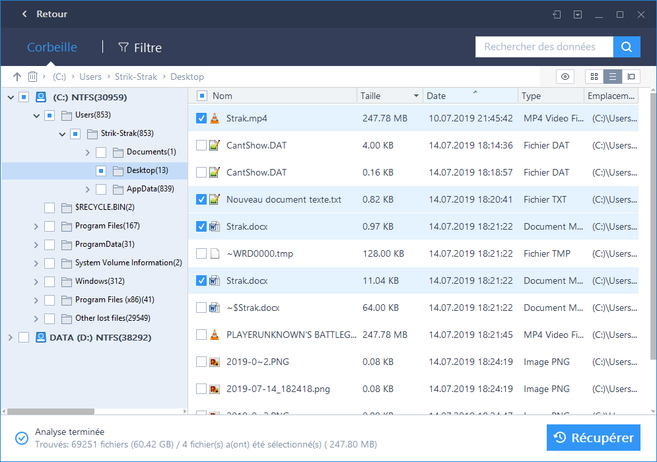Click the Retour back arrow
Viewport: 657px width, 462px height.
coord(24,14)
